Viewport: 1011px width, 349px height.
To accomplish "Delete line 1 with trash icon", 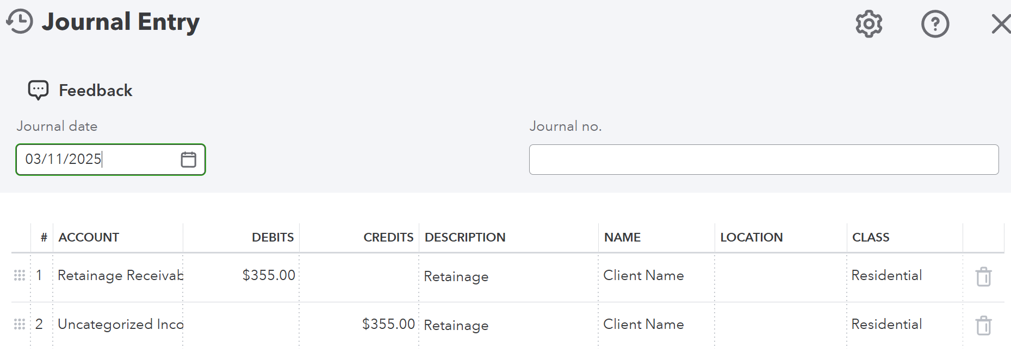I will coord(983,277).
